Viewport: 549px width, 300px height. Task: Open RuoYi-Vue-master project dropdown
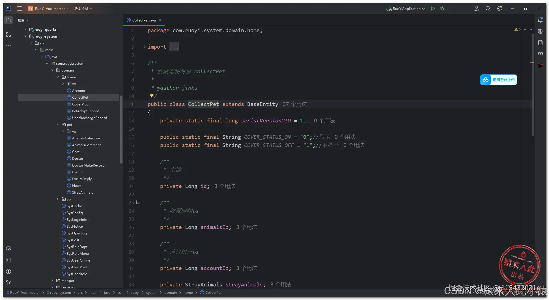click(x=48, y=8)
